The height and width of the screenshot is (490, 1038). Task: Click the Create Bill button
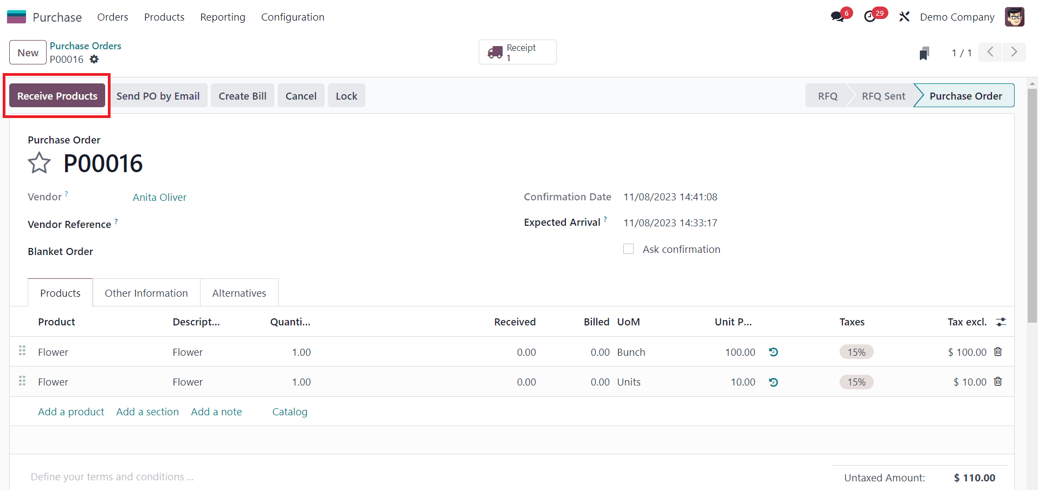pos(242,96)
